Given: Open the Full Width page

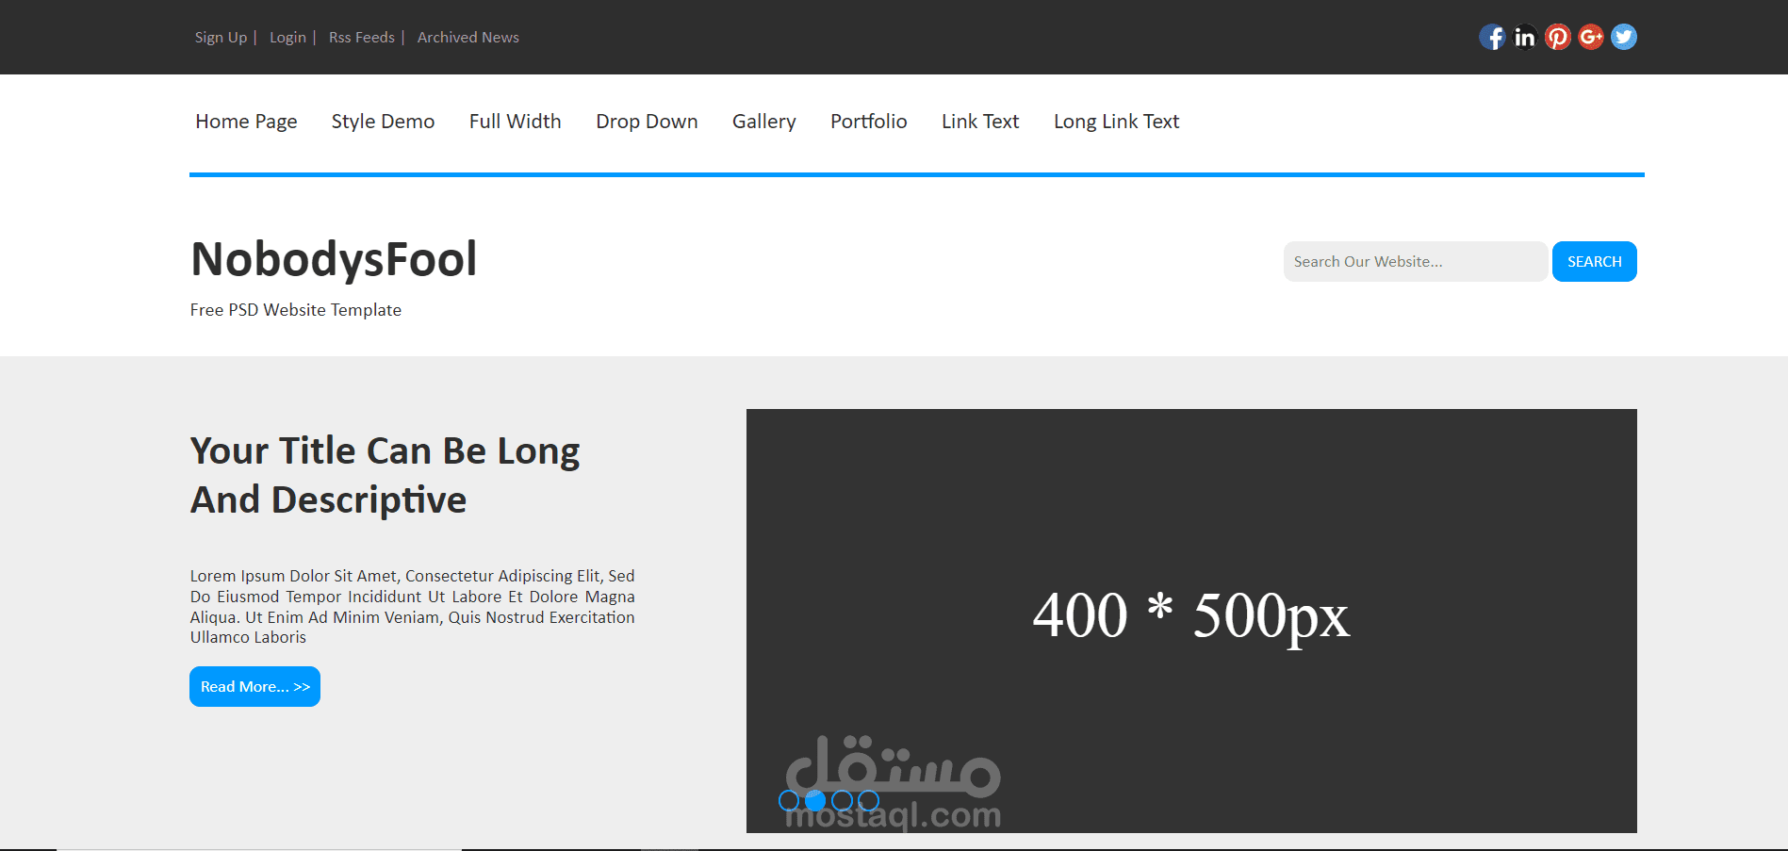Looking at the screenshot, I should coord(515,122).
